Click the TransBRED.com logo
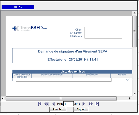This screenshot has height=115, width=139. (x=30, y=28)
